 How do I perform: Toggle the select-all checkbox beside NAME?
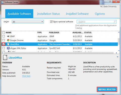tap(4, 32)
